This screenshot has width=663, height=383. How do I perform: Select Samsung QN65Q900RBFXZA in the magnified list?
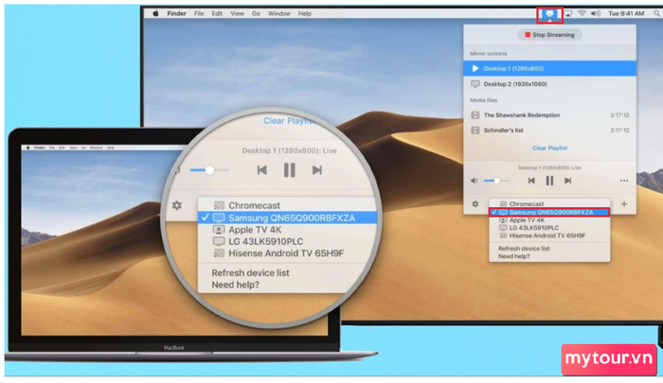click(288, 218)
